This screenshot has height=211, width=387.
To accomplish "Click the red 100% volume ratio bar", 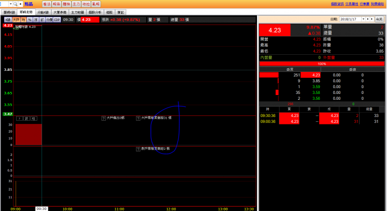I will coord(321,64).
